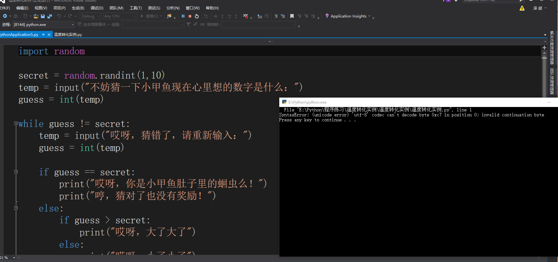Screen dimensions: 558x262
Task: Click the uncomment selected lines icon
Action: (283, 16)
